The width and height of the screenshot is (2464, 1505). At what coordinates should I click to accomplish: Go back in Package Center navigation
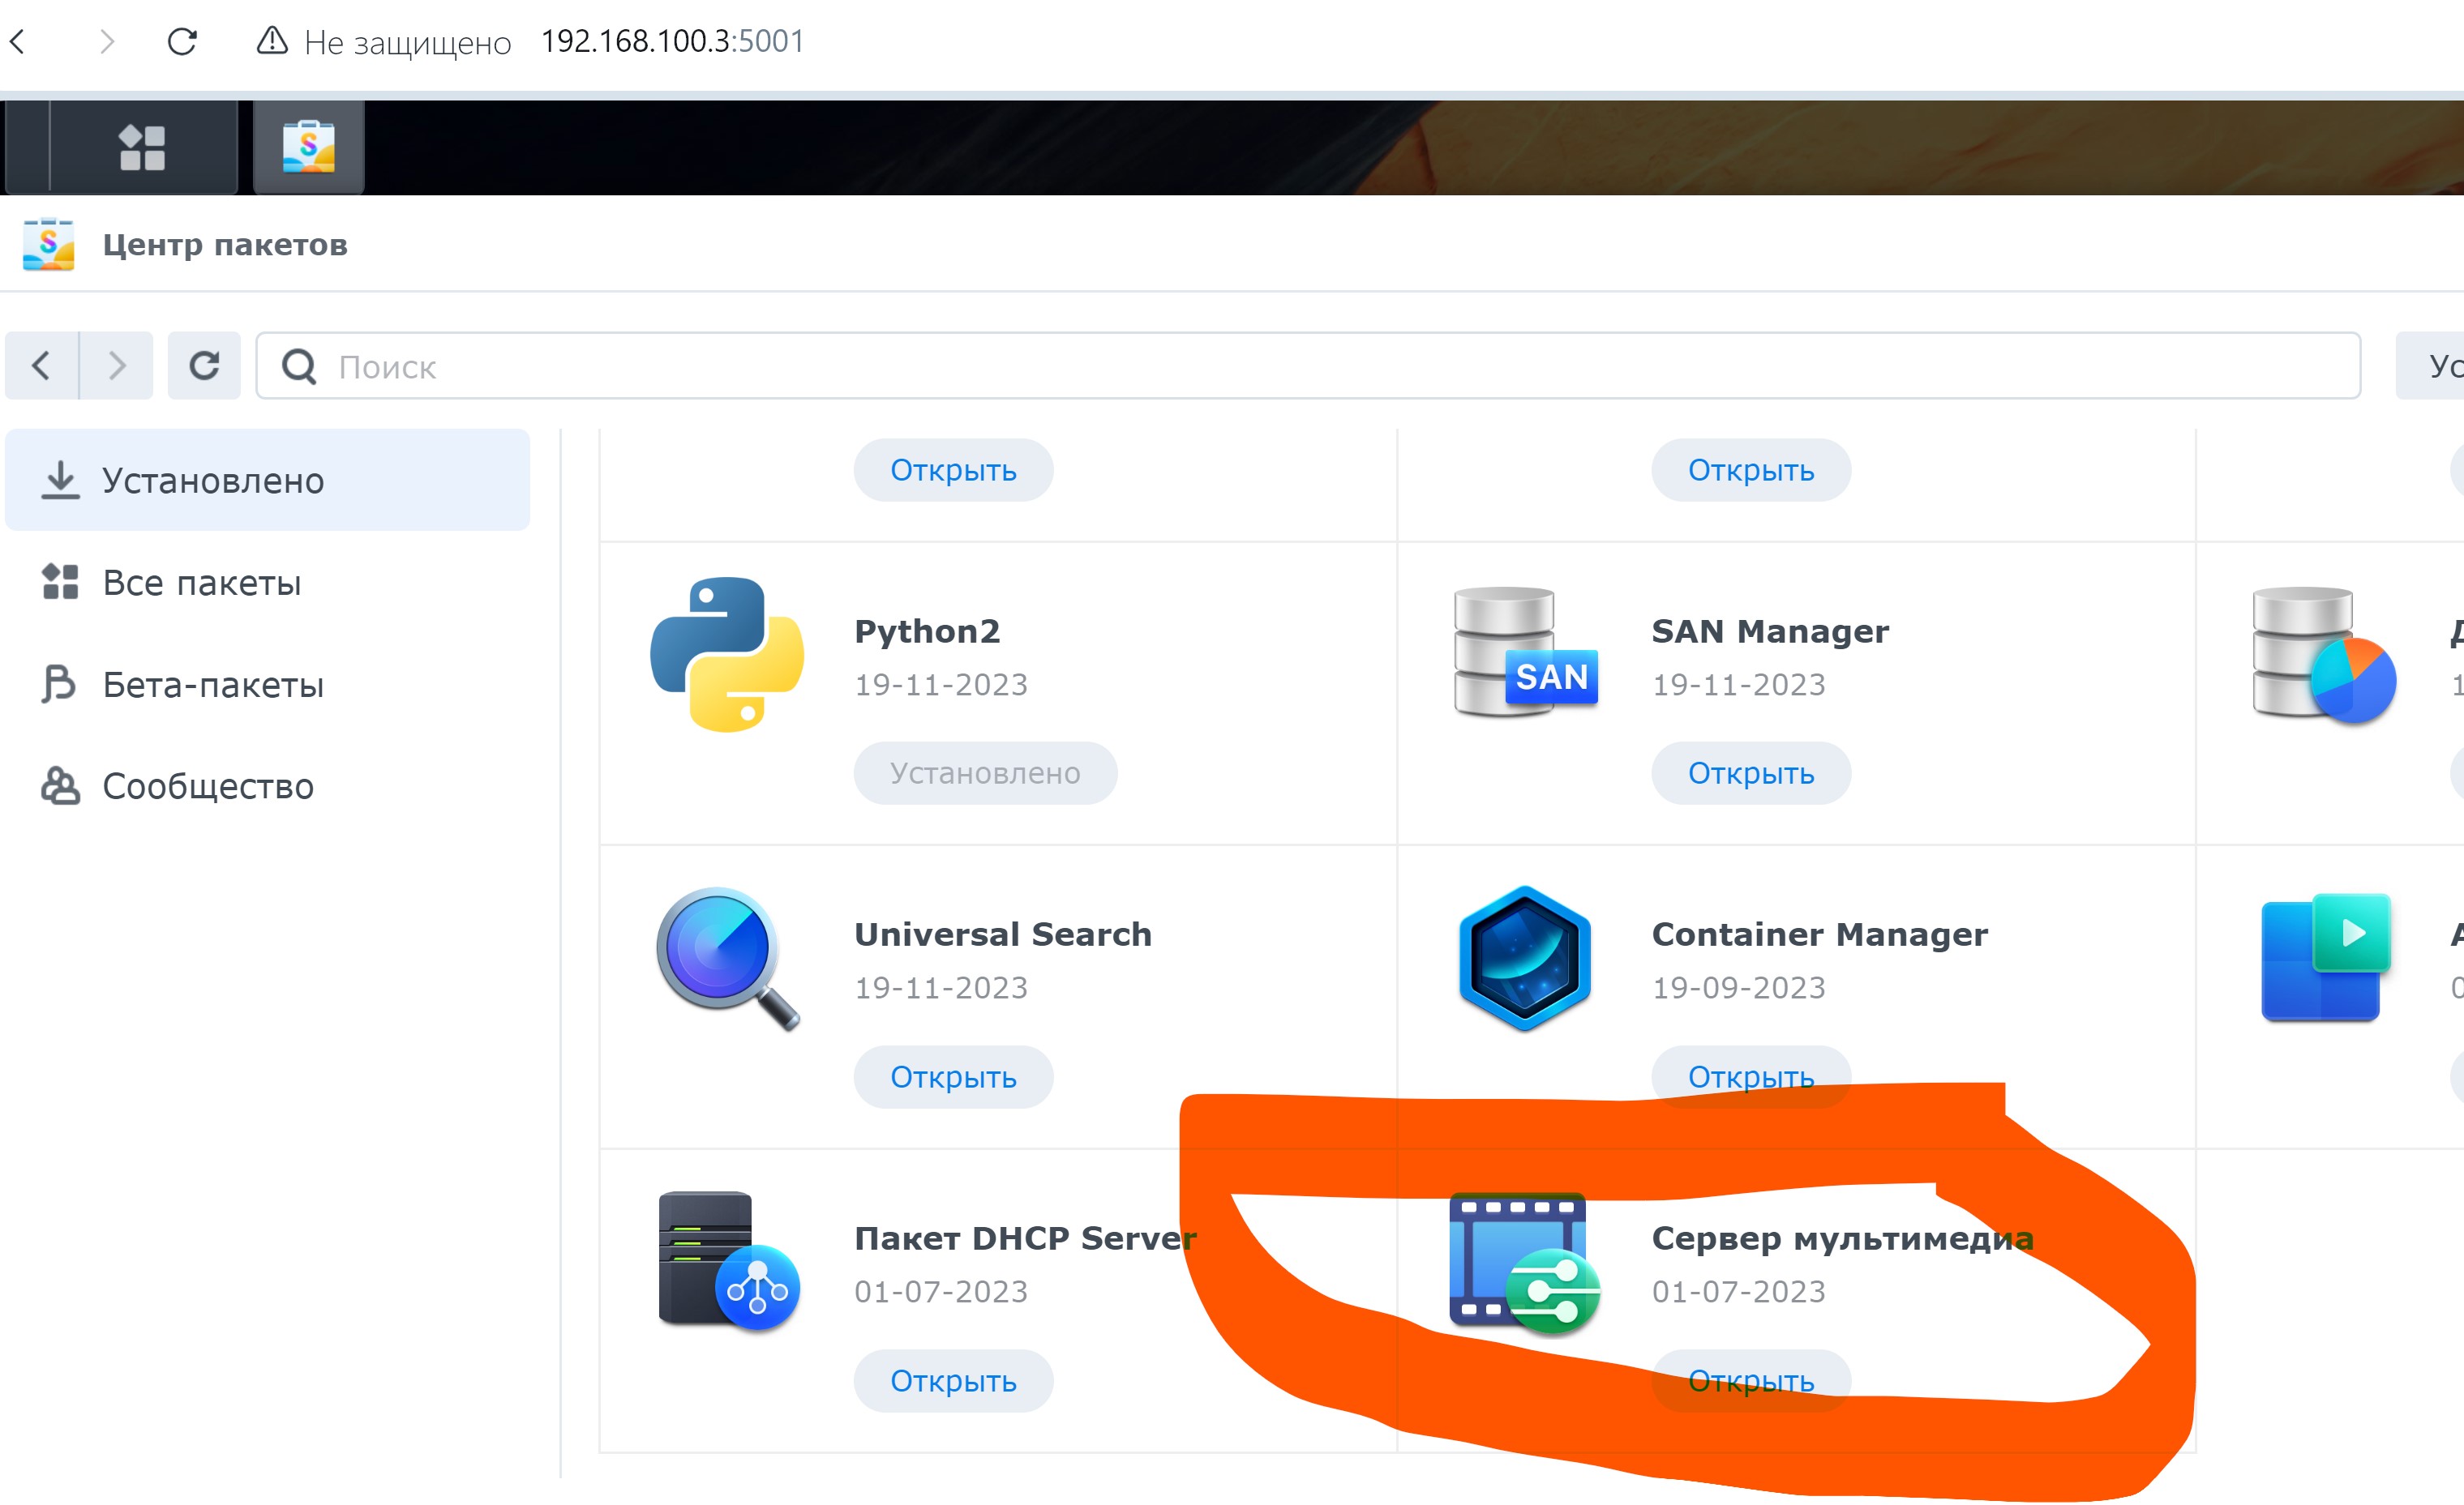[41, 366]
